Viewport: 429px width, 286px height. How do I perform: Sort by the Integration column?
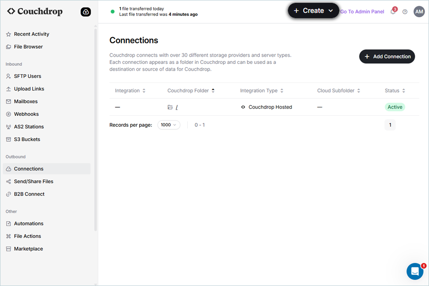pyautogui.click(x=130, y=91)
